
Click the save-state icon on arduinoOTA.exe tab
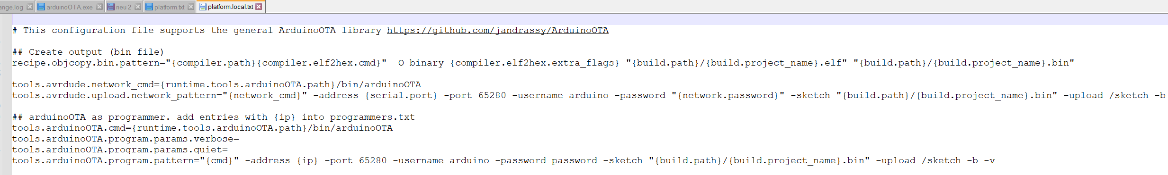coord(41,7)
